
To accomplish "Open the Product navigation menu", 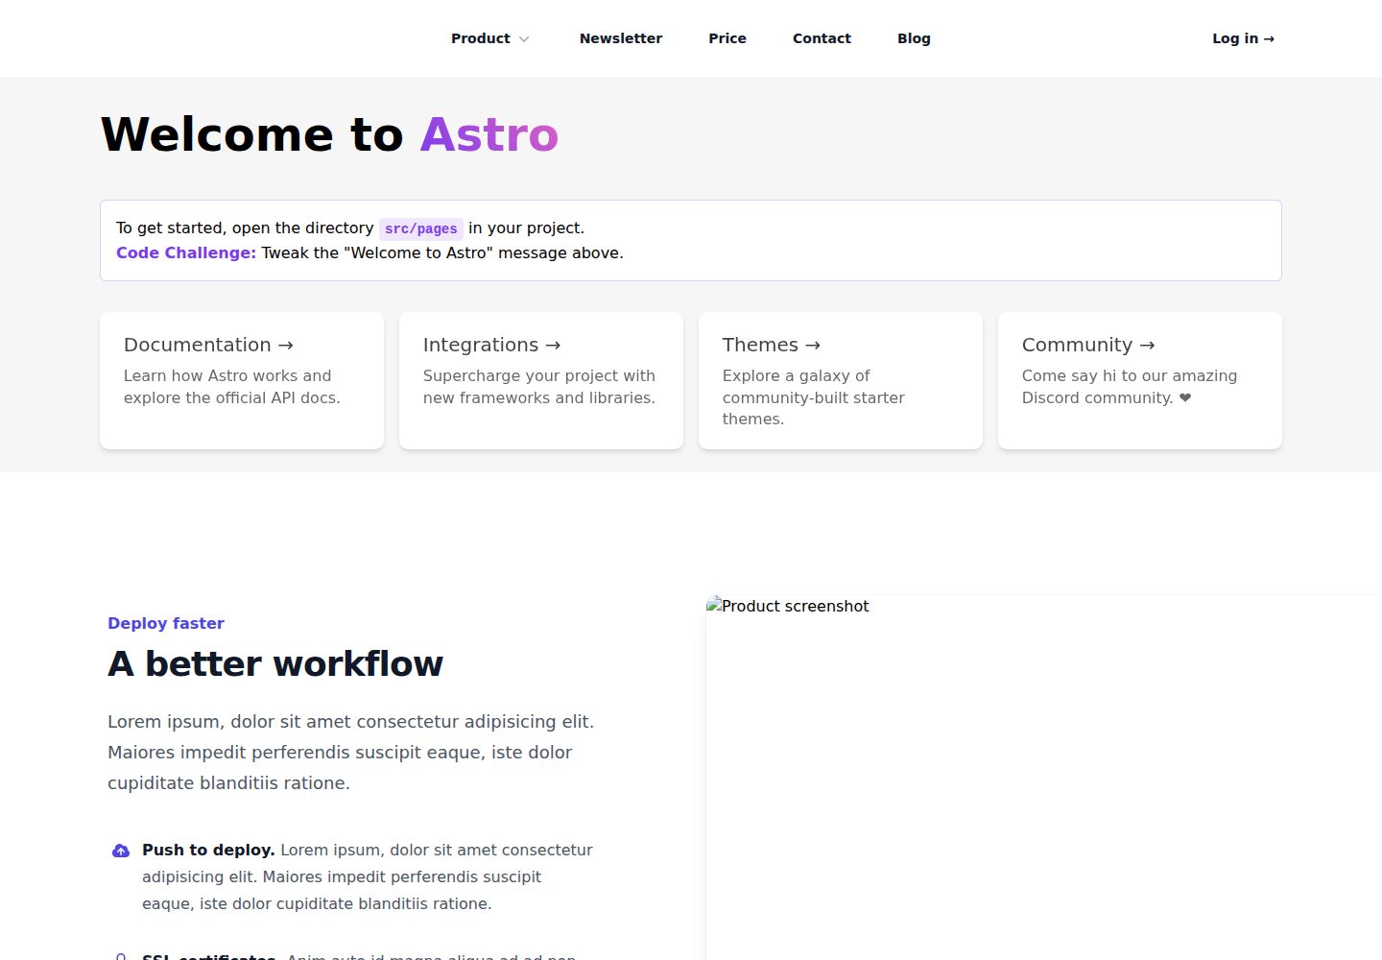I will (x=490, y=38).
